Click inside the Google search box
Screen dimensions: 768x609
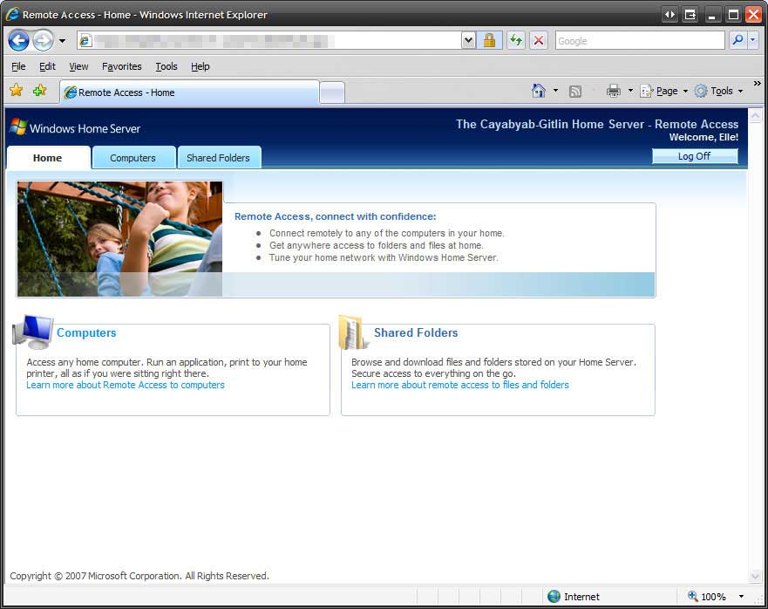pyautogui.click(x=641, y=40)
